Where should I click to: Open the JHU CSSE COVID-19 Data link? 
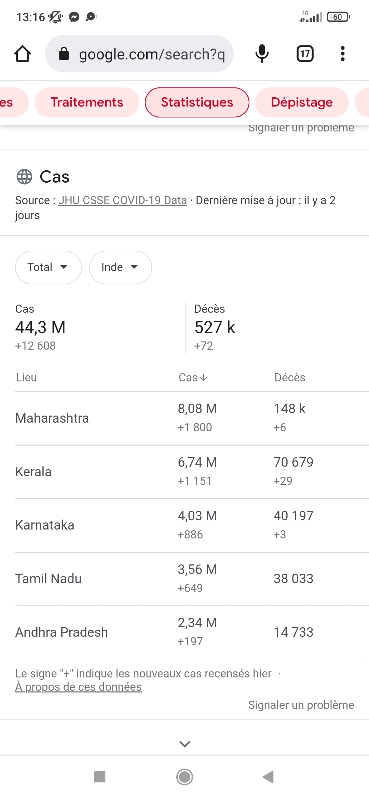122,200
